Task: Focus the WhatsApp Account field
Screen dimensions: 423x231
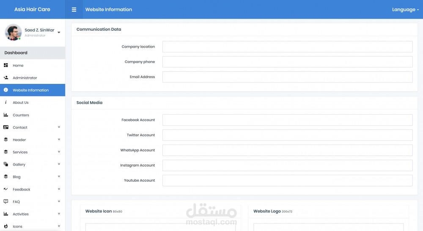Action: coord(287,150)
